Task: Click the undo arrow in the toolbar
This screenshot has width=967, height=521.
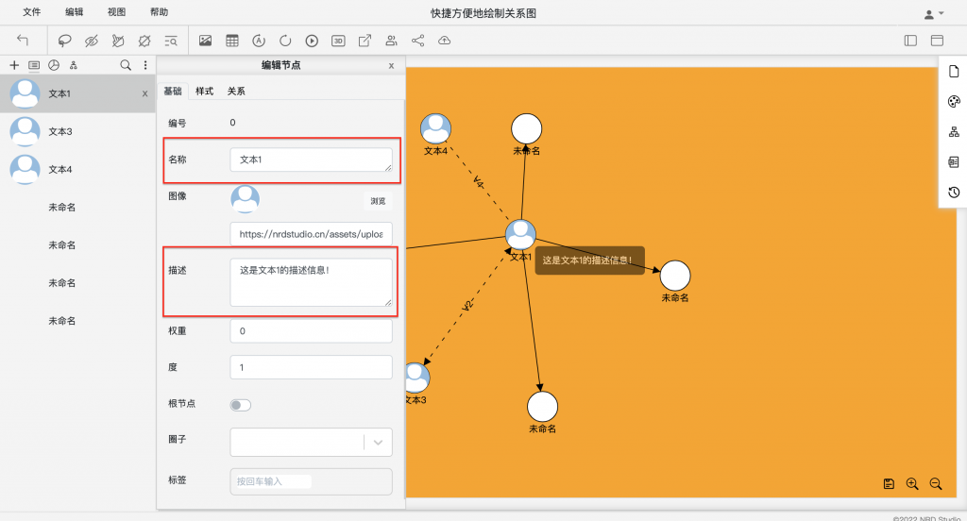Action: click(23, 41)
